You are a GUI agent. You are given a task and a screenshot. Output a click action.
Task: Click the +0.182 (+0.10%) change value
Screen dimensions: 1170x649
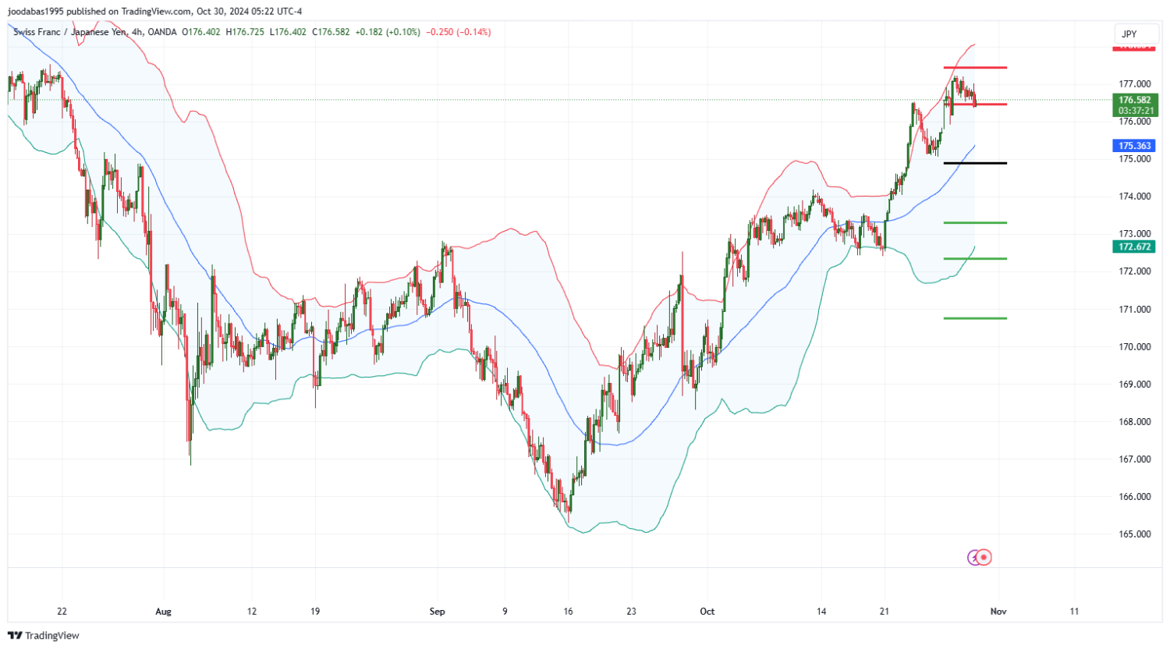click(x=388, y=32)
